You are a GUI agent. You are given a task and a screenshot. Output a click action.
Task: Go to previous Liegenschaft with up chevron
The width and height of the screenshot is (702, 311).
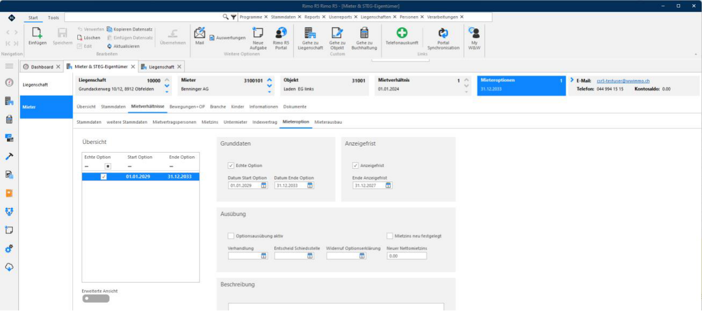(x=166, y=80)
